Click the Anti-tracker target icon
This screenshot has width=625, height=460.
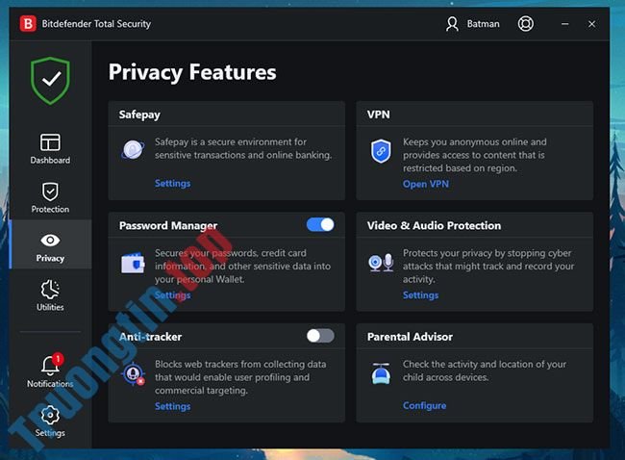[133, 373]
